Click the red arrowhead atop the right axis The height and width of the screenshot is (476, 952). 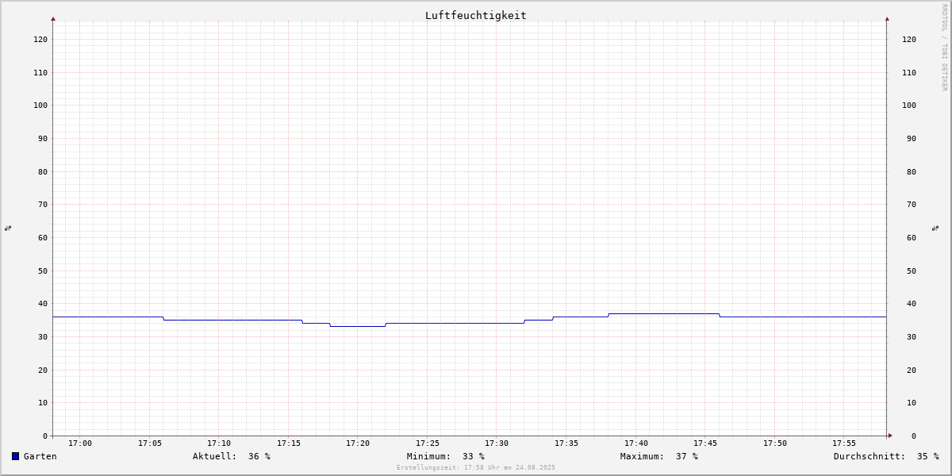coord(887,18)
